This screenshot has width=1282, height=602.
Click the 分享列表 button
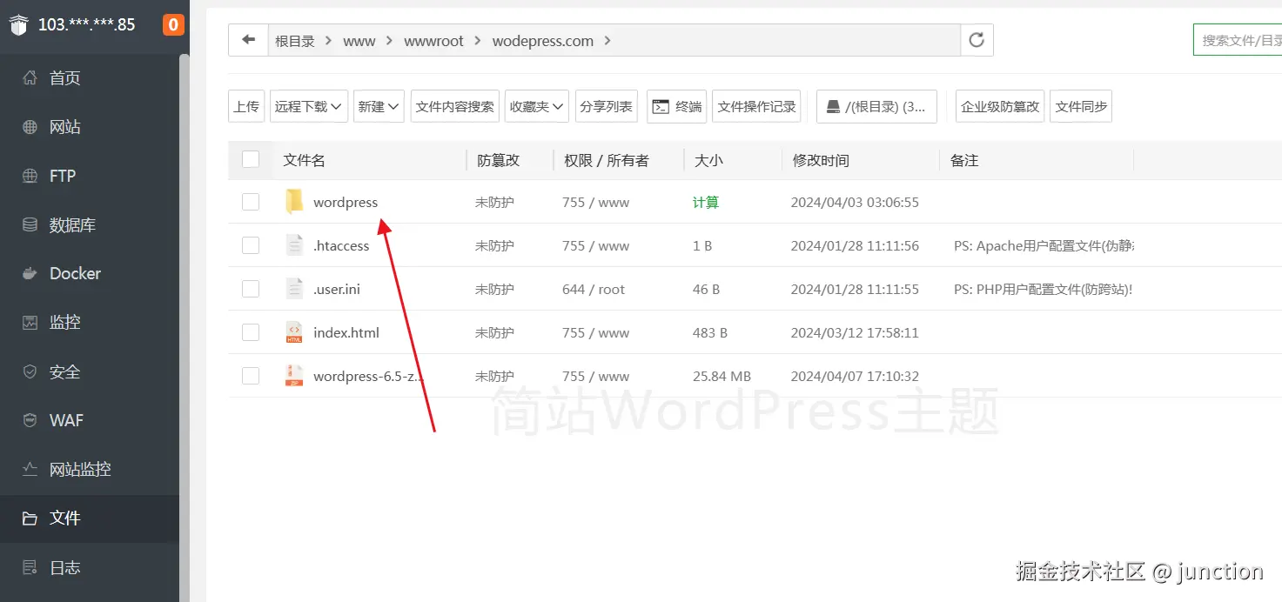(606, 106)
